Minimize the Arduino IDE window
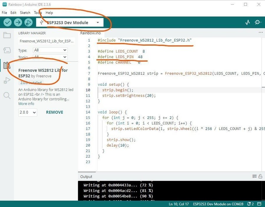265x207 pixels. tap(232, 4)
